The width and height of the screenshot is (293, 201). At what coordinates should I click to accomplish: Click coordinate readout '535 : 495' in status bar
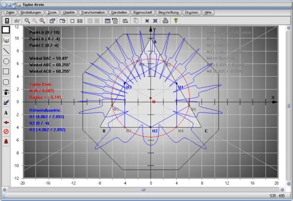click(x=277, y=196)
